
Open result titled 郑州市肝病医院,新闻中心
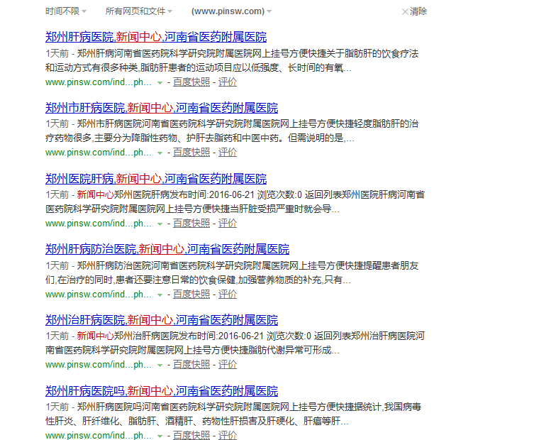point(162,108)
